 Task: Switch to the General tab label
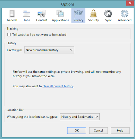[x=12, y=20]
